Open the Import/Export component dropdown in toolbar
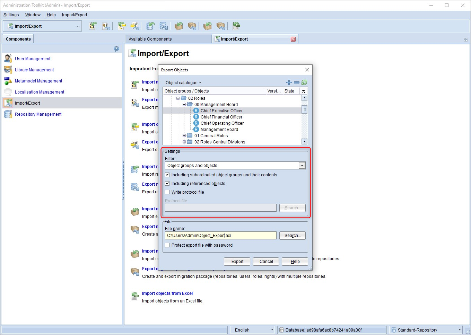 78,26
